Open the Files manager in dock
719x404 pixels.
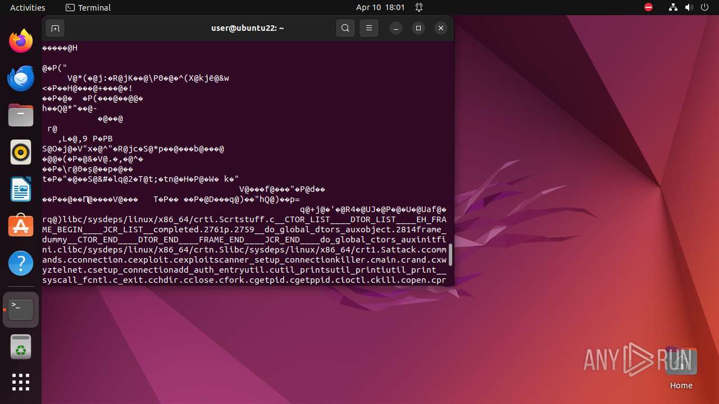[21, 116]
